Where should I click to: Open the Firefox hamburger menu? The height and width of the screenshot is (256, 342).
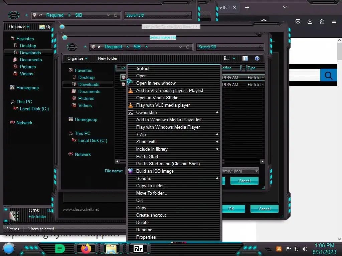pyautogui.click(x=334, y=21)
